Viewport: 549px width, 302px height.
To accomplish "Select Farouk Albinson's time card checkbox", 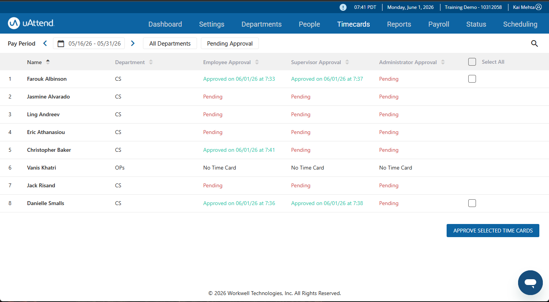I will tap(472, 79).
